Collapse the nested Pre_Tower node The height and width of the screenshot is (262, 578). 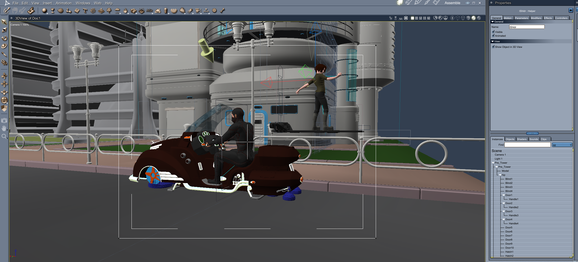(497, 167)
